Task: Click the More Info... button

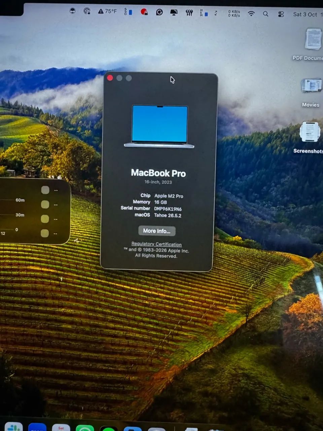Action: click(157, 231)
